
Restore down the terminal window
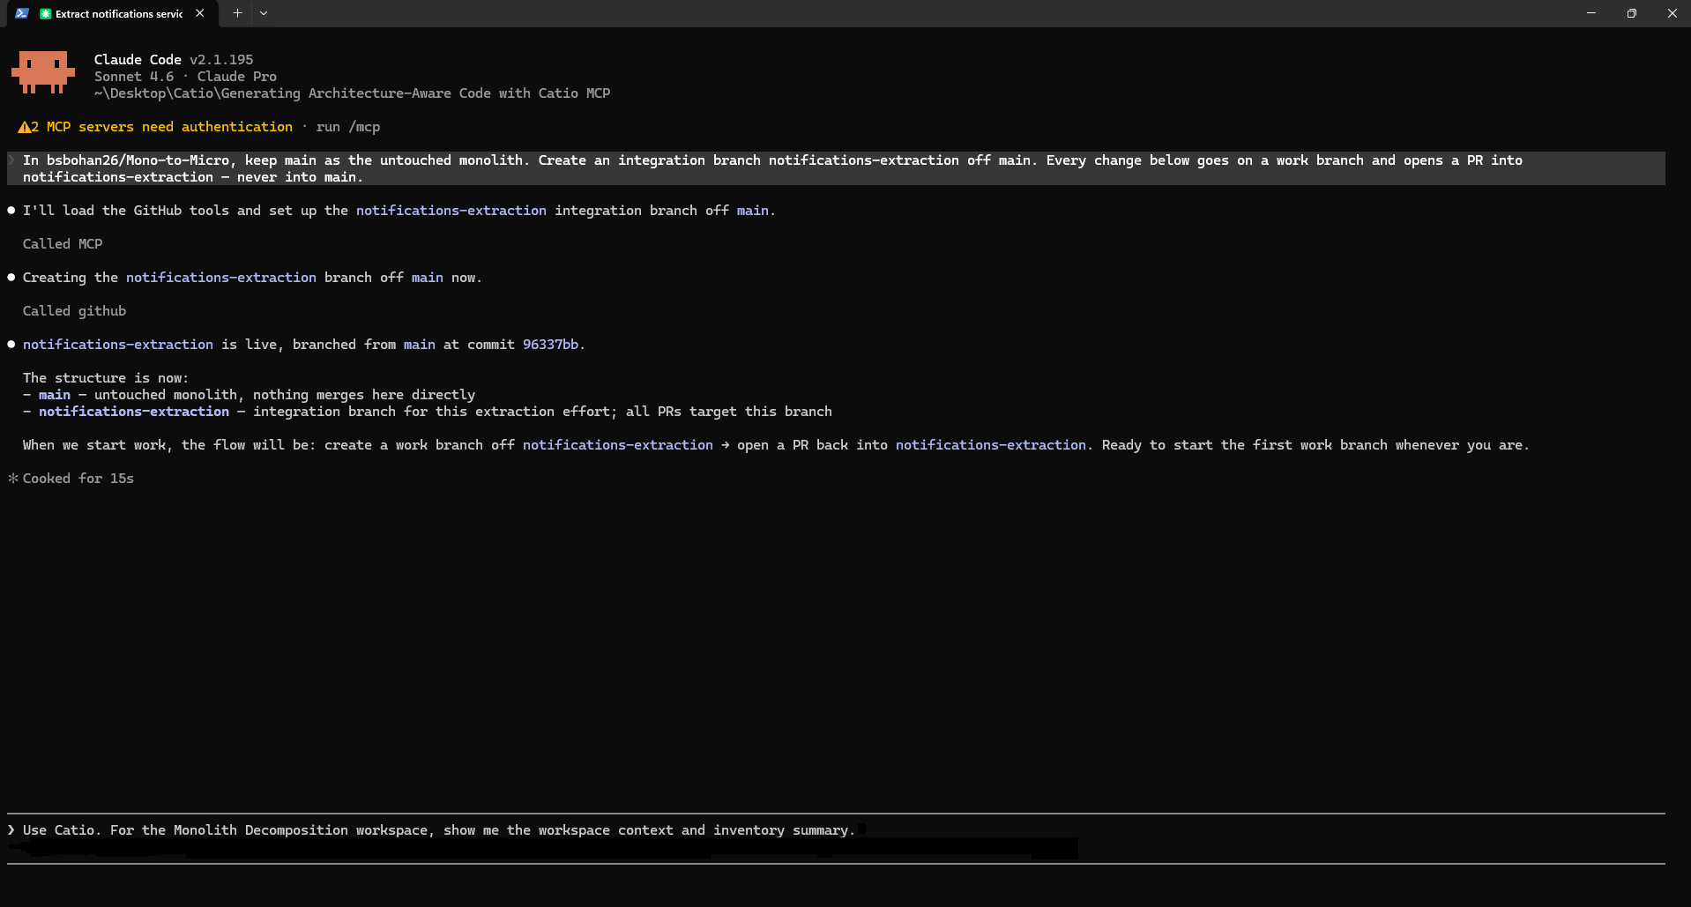pos(1632,13)
